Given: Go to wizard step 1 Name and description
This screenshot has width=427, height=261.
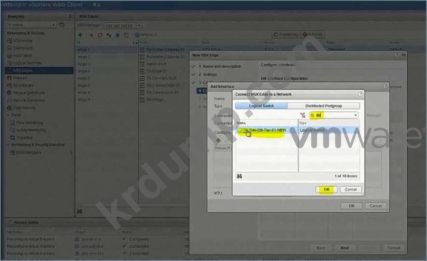Looking at the screenshot, I should coord(220,66).
